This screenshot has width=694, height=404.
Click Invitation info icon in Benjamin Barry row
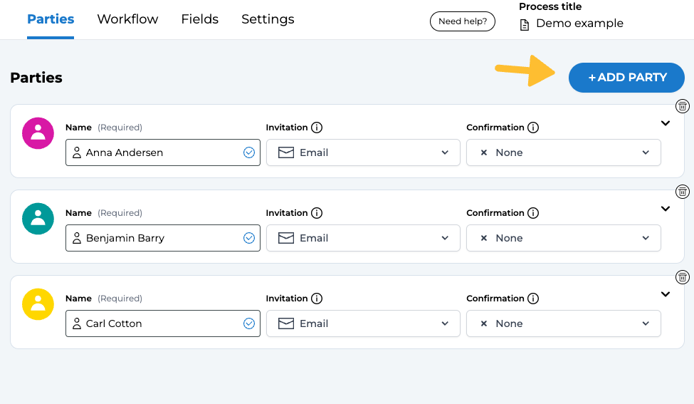(x=317, y=213)
